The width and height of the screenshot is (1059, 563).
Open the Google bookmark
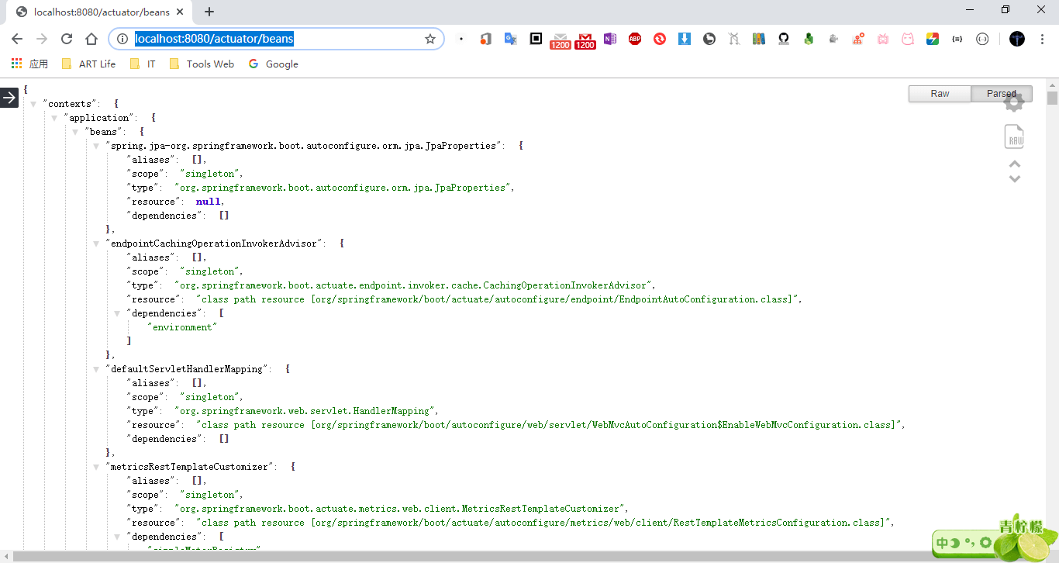click(274, 64)
